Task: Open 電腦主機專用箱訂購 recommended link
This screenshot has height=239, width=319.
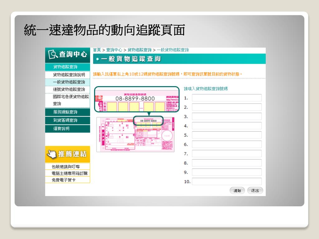Action: 68,173
